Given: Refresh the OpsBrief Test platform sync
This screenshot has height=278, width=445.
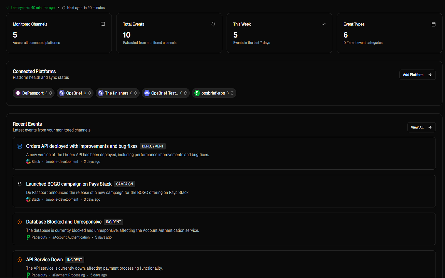Looking at the screenshot, I should [186, 93].
